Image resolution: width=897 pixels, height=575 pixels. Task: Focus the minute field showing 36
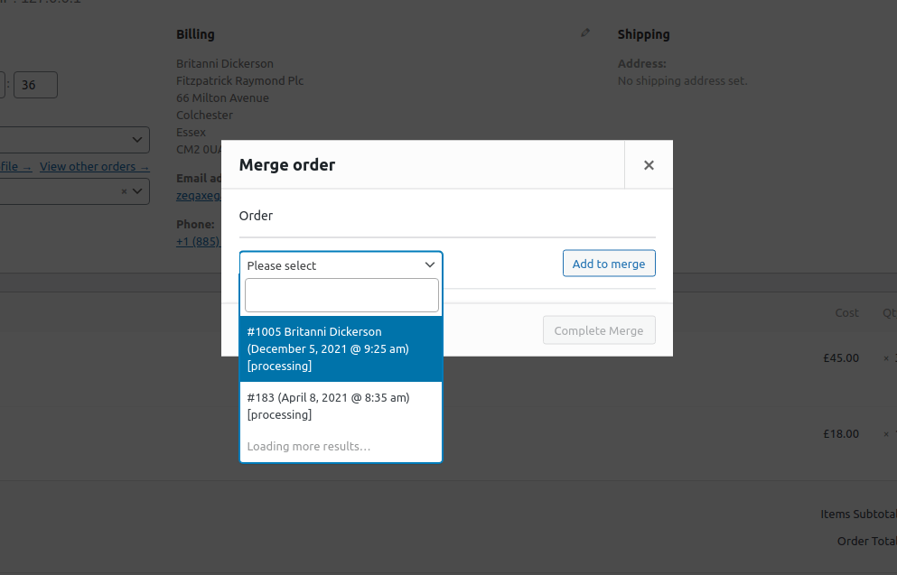click(x=35, y=85)
